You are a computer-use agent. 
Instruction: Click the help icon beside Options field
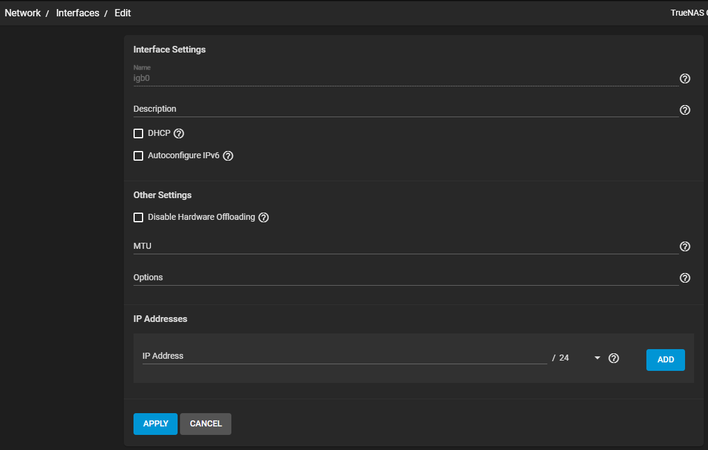tap(685, 278)
